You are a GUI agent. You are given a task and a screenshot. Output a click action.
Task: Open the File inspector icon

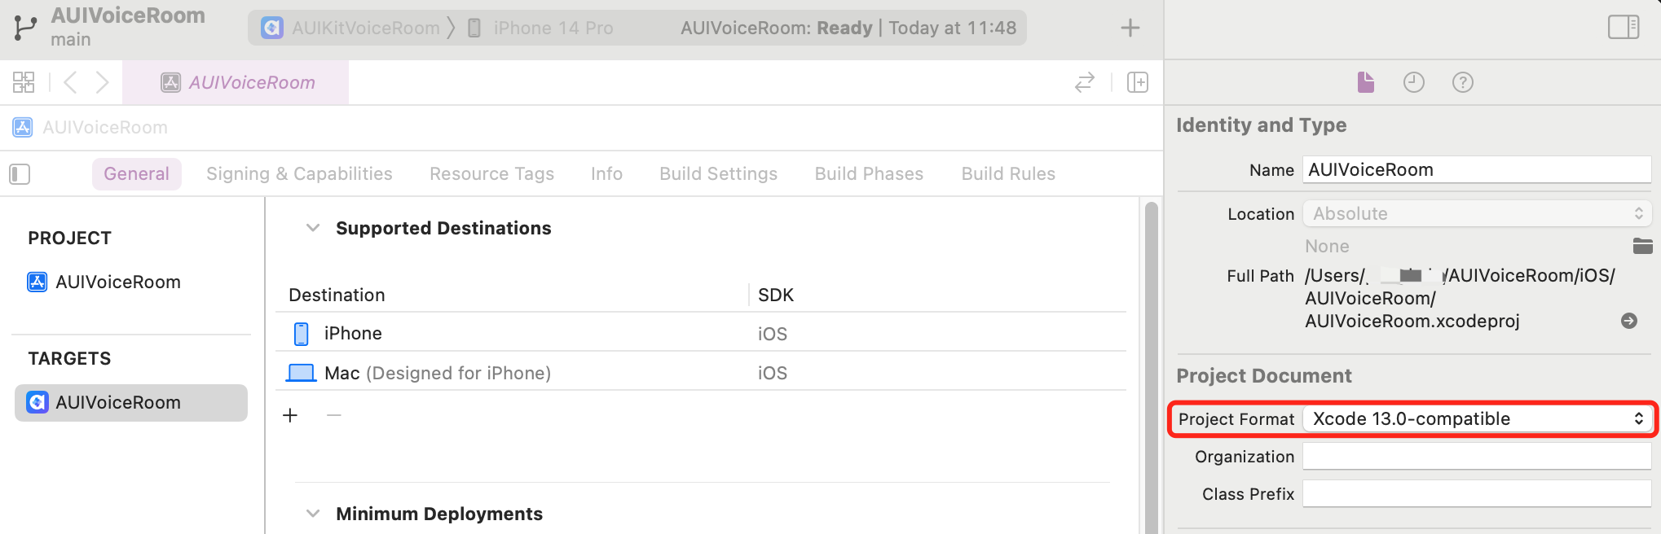pyautogui.click(x=1366, y=82)
